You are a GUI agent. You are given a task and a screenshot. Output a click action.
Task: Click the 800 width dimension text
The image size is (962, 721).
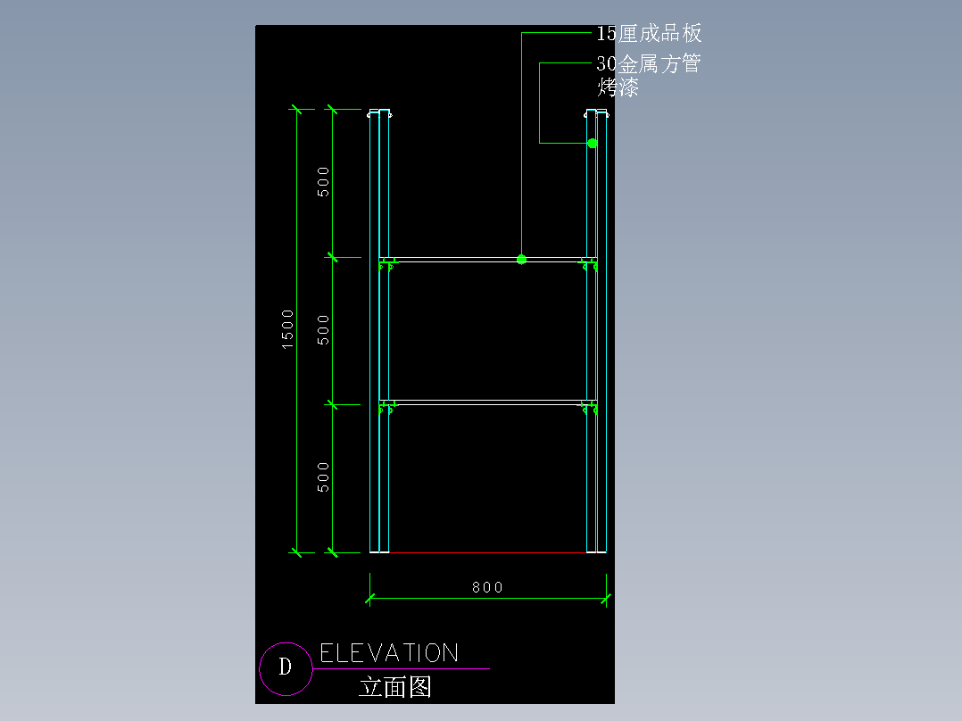point(488,587)
